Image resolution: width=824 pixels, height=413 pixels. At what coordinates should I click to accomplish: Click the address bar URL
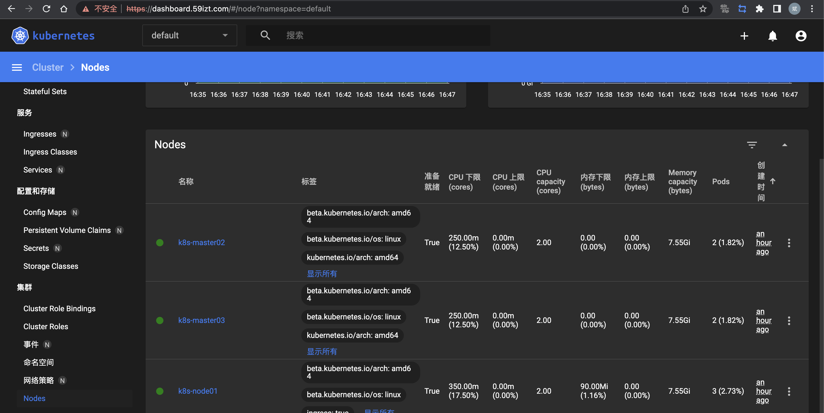[x=228, y=9]
